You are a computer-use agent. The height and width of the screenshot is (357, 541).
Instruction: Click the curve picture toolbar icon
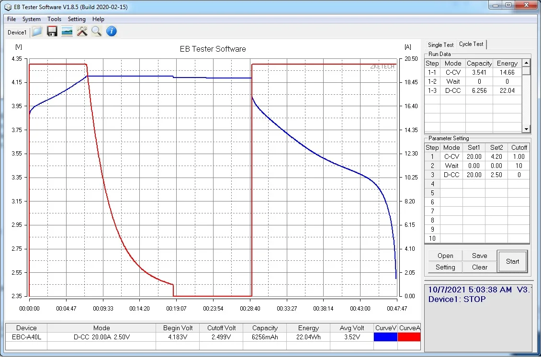67,32
